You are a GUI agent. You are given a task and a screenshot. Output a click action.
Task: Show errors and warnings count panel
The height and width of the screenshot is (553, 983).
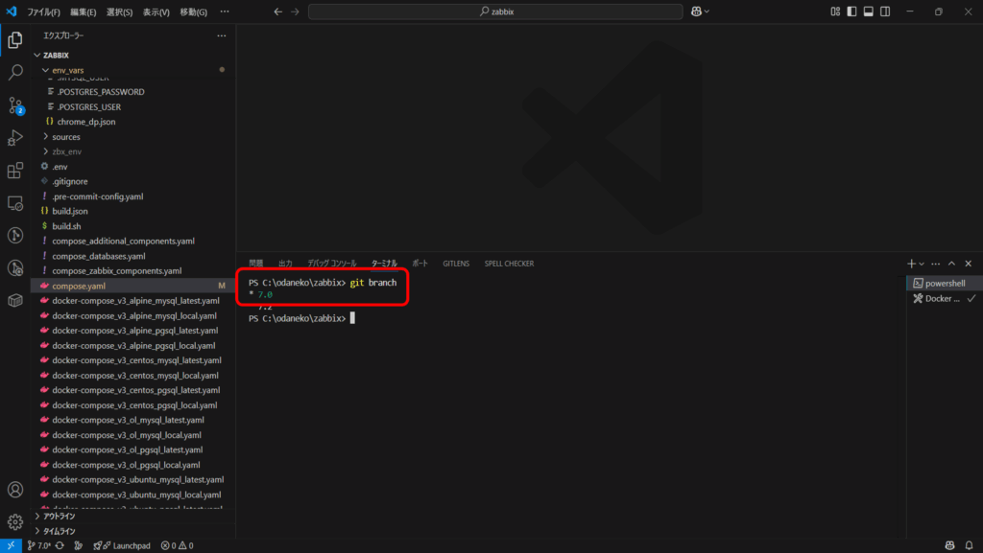178,545
